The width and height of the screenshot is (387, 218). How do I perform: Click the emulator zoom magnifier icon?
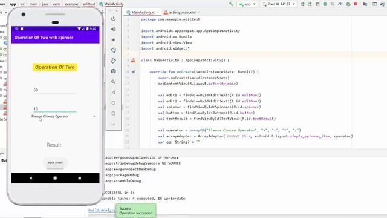tap(113, 82)
